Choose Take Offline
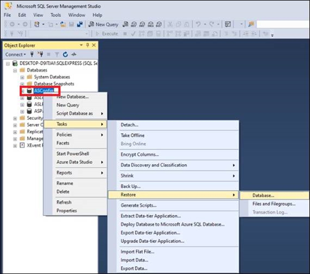310x274 pixels. pos(173,135)
